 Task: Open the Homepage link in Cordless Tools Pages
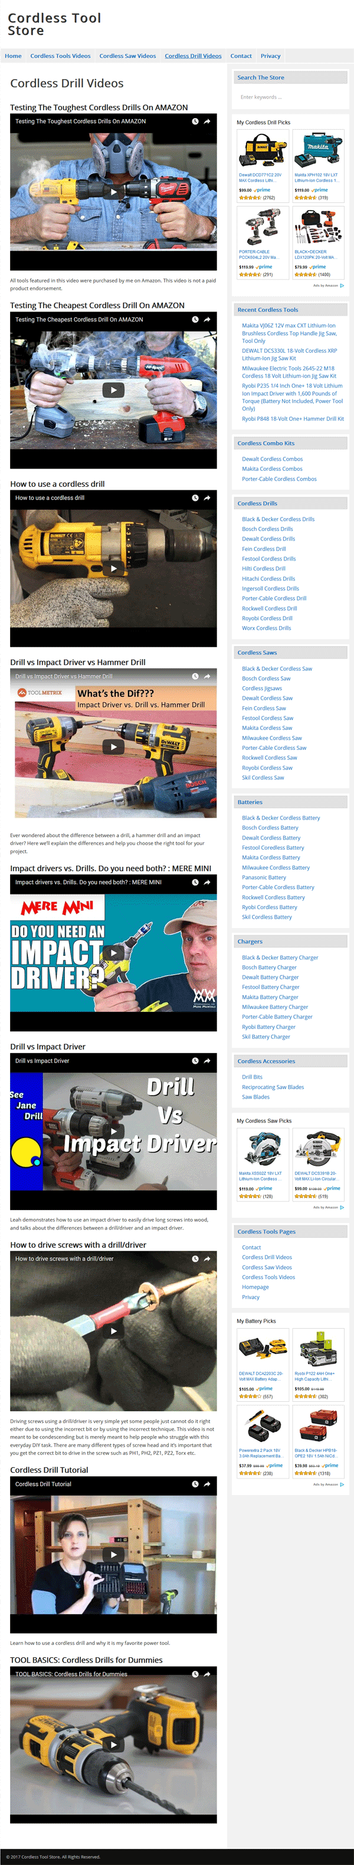click(255, 1287)
